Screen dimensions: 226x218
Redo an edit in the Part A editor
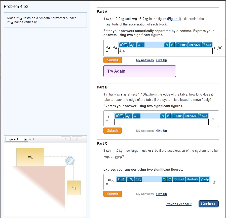point(172,45)
